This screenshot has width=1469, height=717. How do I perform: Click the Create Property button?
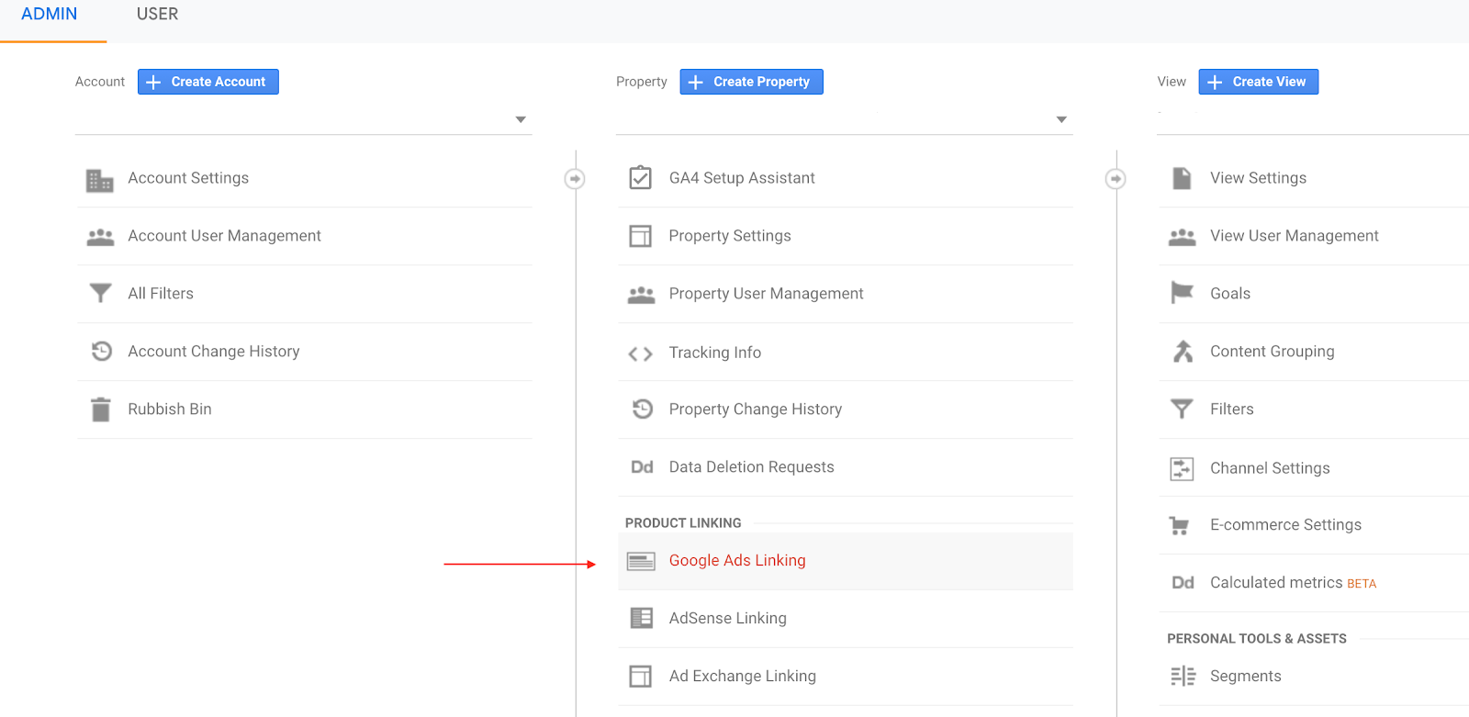point(751,82)
